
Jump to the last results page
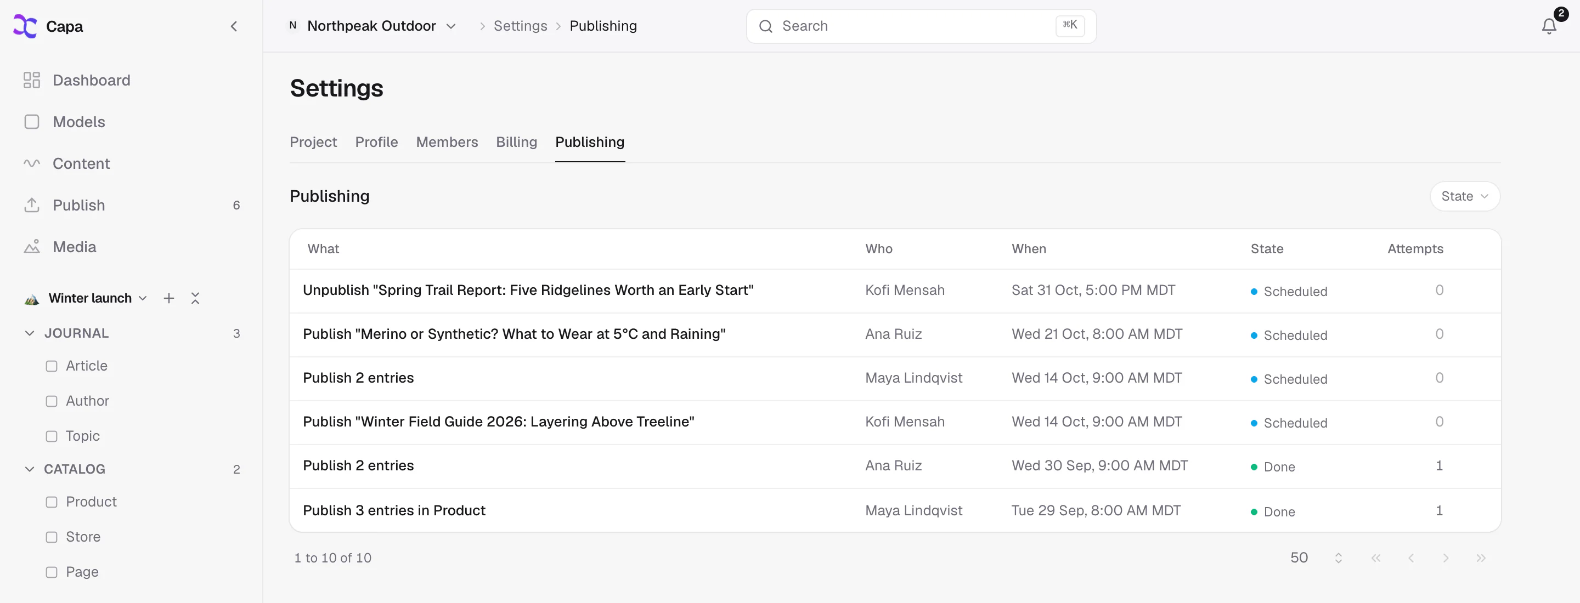coord(1481,558)
